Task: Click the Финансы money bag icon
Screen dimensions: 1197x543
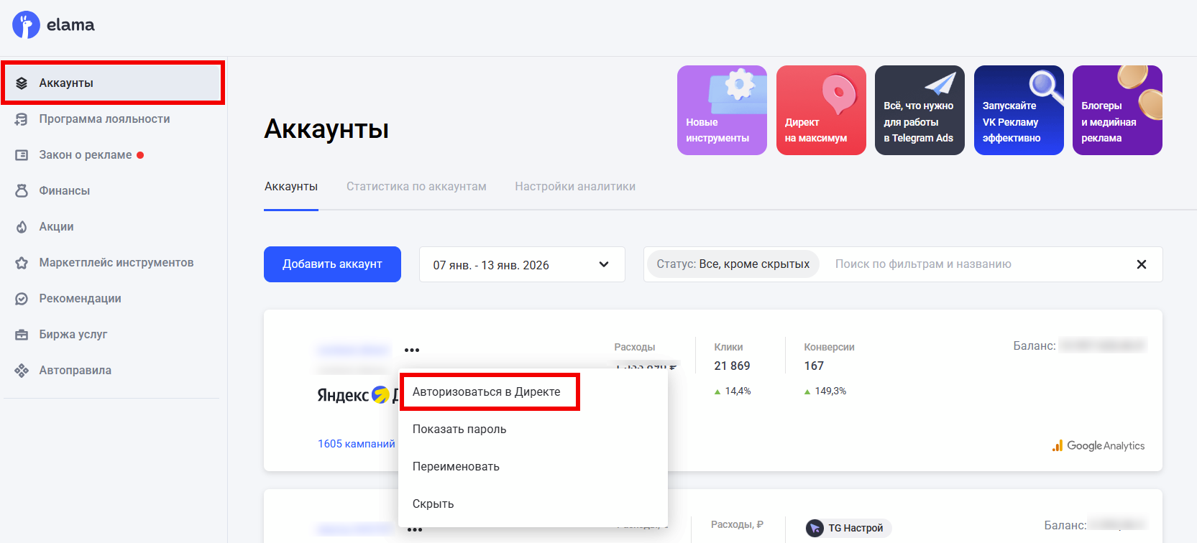Action: [x=22, y=191]
